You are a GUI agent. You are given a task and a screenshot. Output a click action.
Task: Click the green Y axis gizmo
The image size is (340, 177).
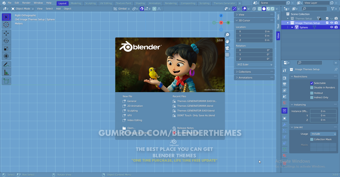click(x=228, y=23)
